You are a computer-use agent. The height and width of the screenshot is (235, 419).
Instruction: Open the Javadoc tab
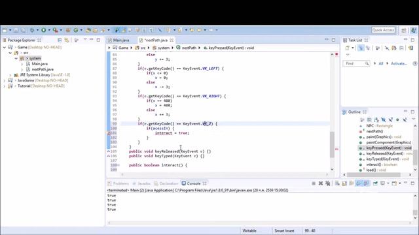point(142,183)
